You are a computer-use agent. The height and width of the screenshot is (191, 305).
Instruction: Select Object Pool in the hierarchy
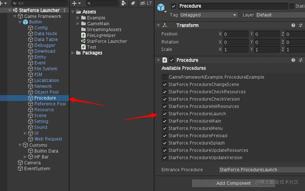tap(46, 92)
